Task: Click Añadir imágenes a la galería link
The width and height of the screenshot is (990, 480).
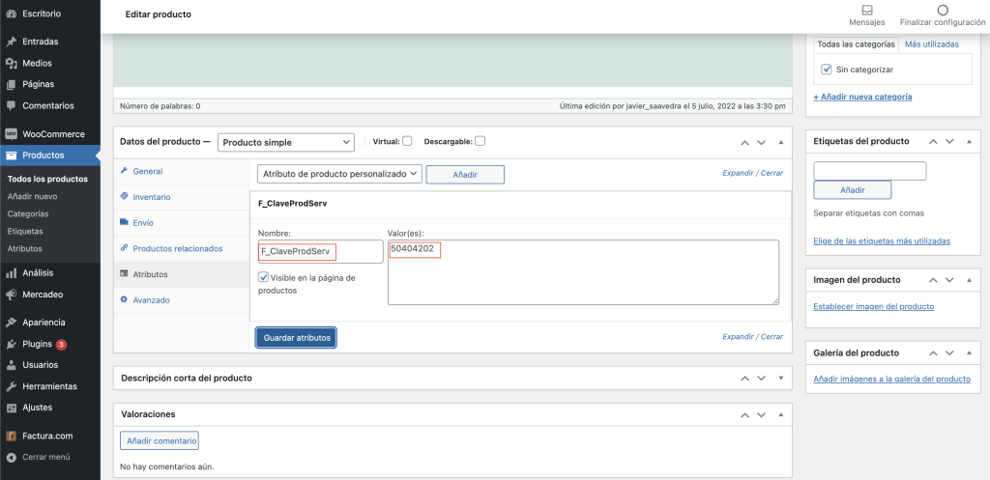Action: click(x=891, y=380)
